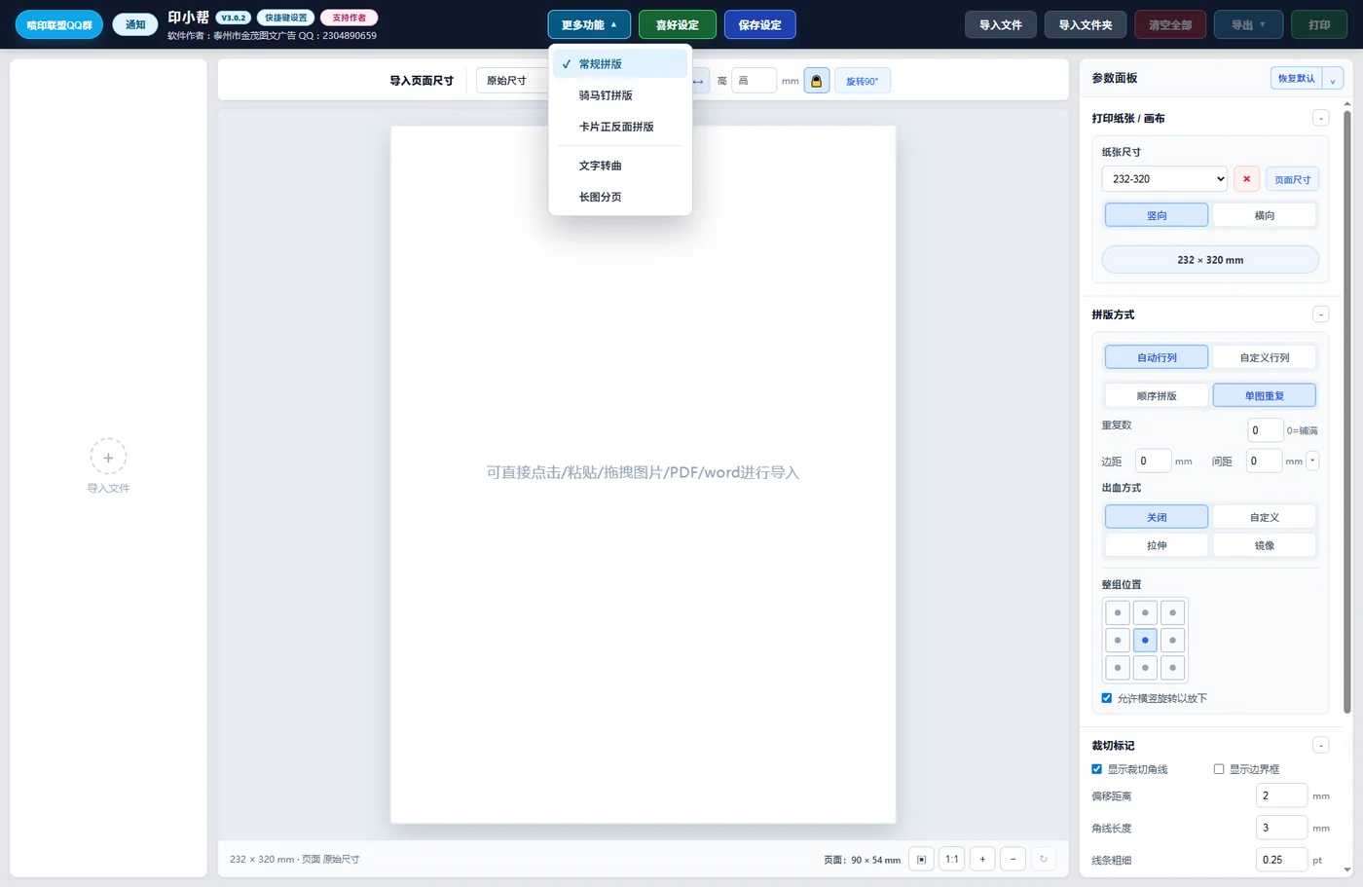
Task: Focus the 偏移距离 input field
Action: pyautogui.click(x=1281, y=795)
